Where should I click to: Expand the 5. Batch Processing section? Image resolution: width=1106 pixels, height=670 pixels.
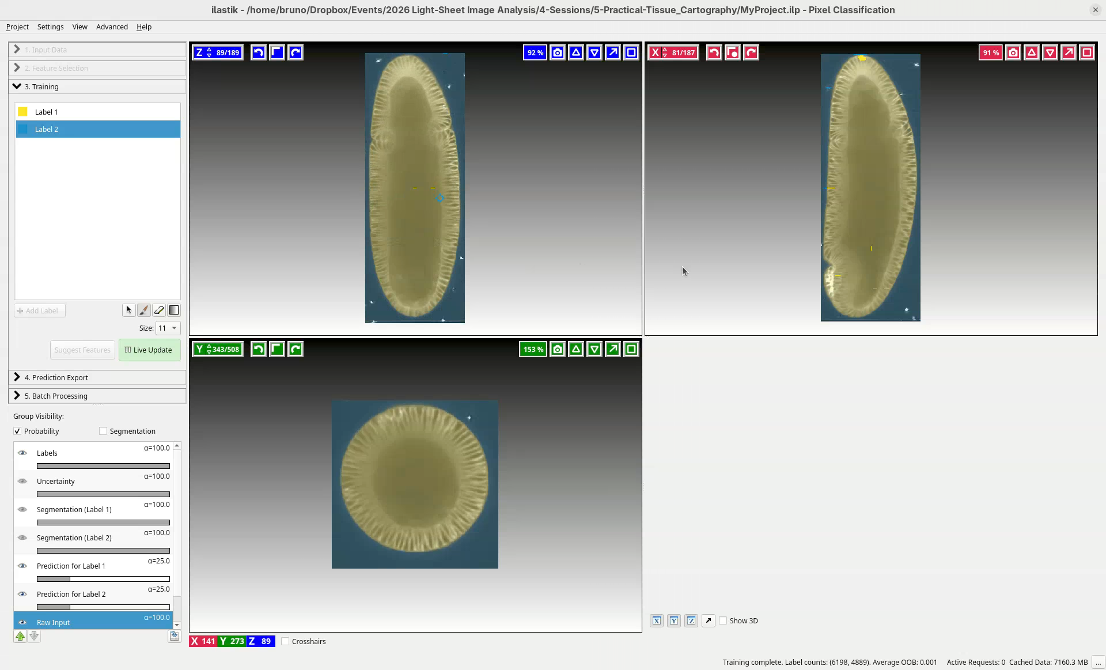(56, 396)
